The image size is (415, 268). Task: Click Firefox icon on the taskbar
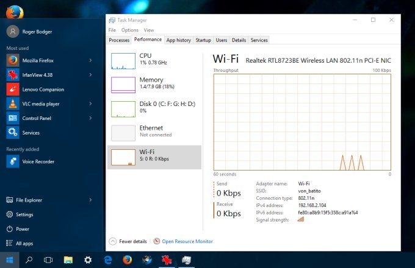tap(128, 260)
